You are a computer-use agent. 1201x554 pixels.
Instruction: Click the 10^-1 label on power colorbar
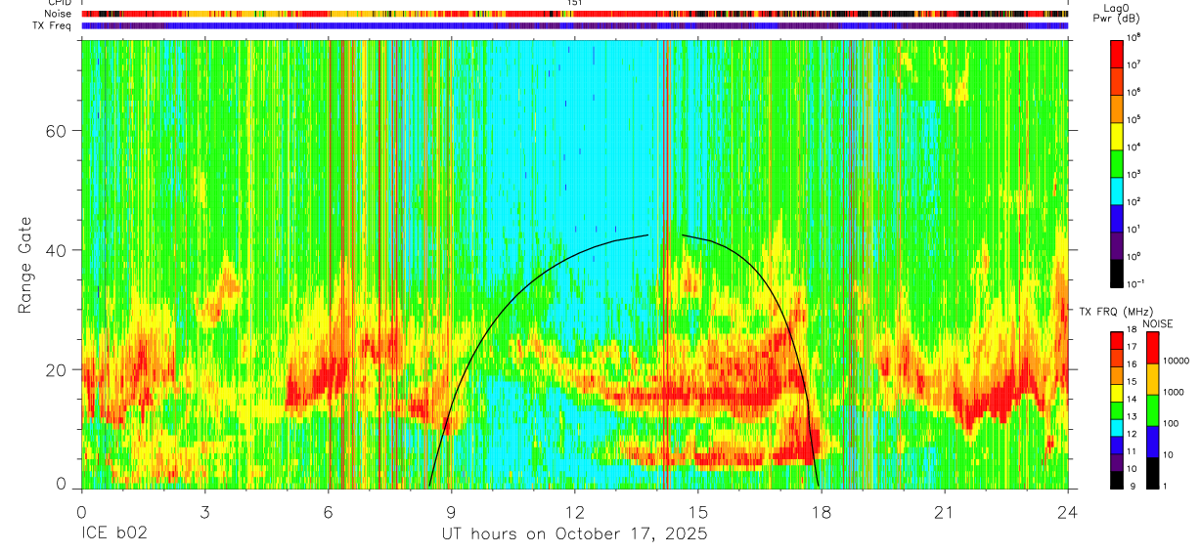1137,283
